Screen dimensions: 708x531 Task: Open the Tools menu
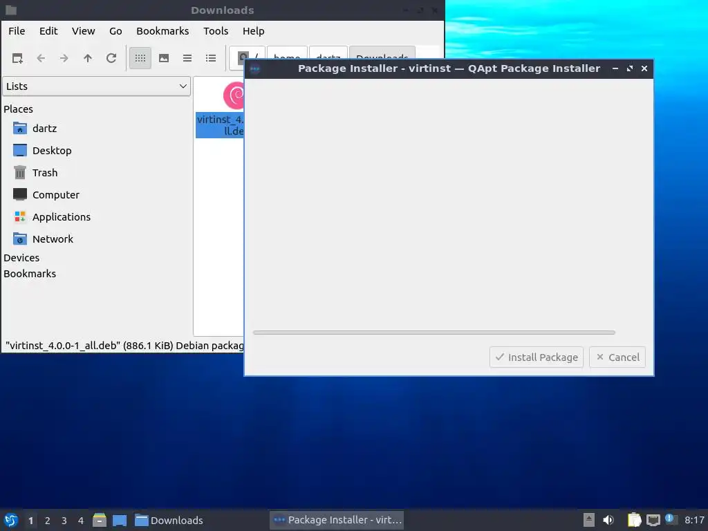pos(216,31)
